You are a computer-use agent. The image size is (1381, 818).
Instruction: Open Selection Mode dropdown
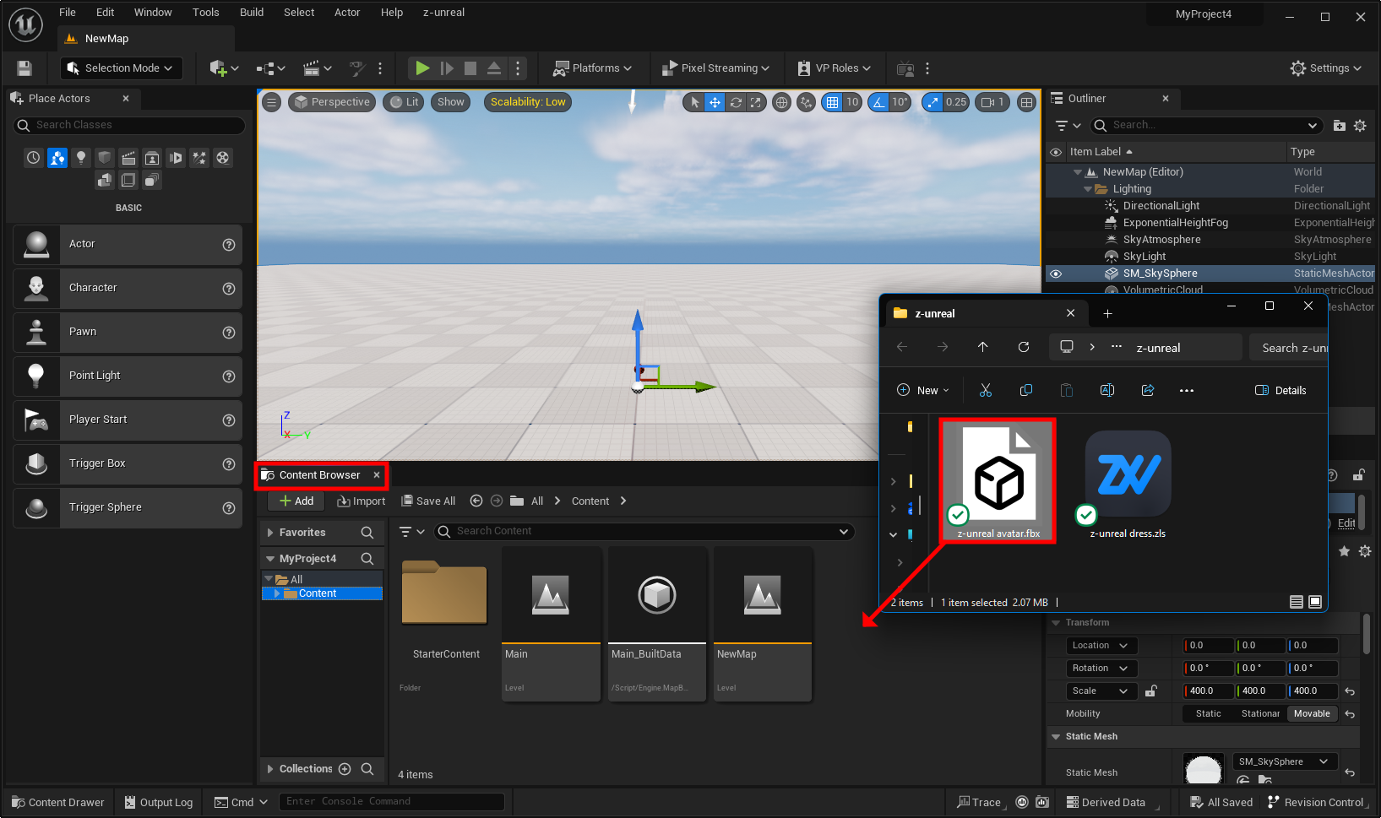pos(122,68)
